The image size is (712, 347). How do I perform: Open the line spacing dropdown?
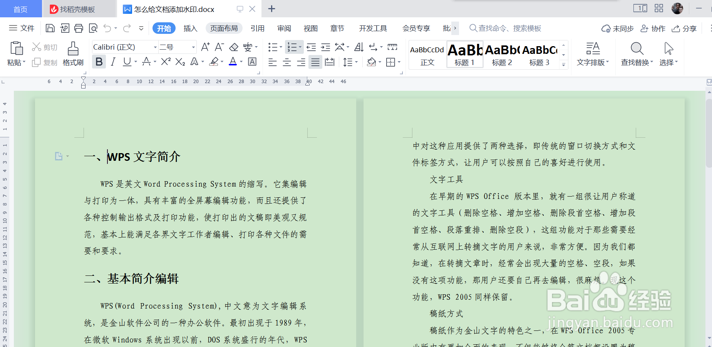pyautogui.click(x=357, y=62)
